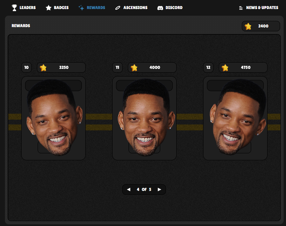Select reward card number 12
This screenshot has width=286, height=226.
235,118
